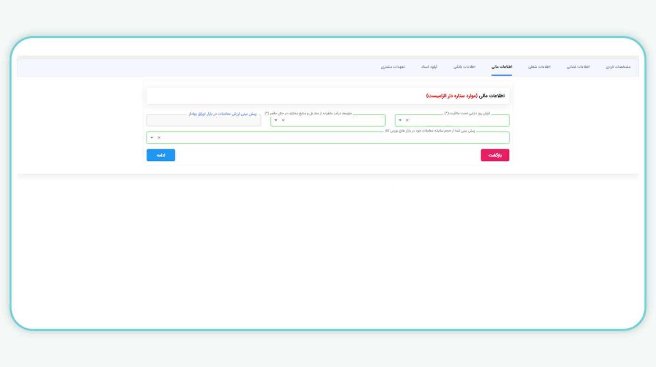Expand the 'بورس کالا' yearly volume dropdown arrow

pyautogui.click(x=152, y=138)
